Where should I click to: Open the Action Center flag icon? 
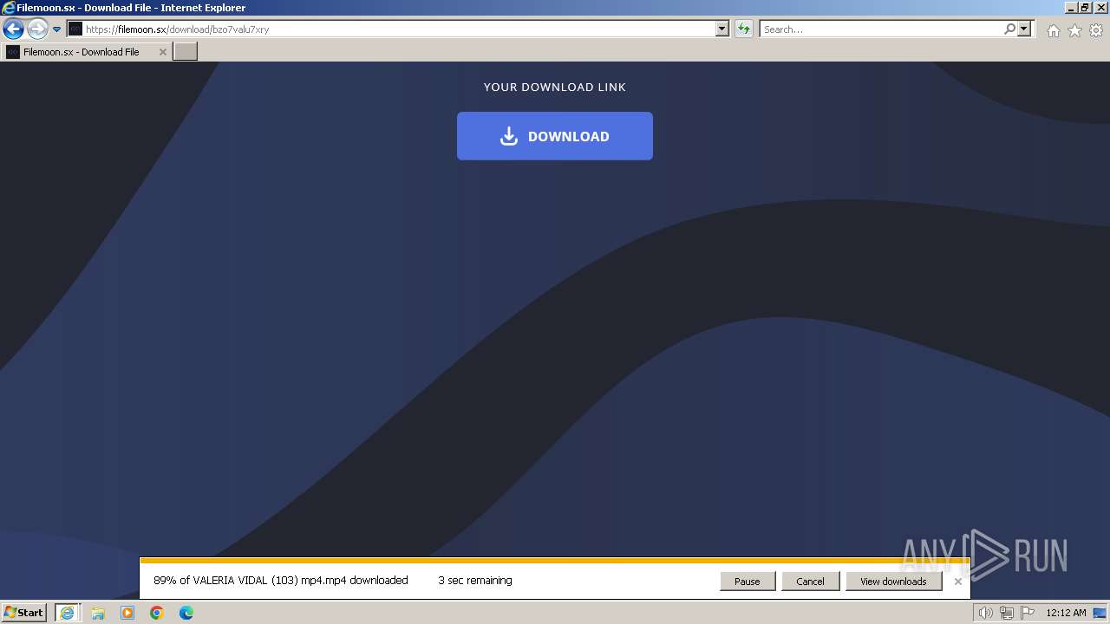(x=1028, y=613)
